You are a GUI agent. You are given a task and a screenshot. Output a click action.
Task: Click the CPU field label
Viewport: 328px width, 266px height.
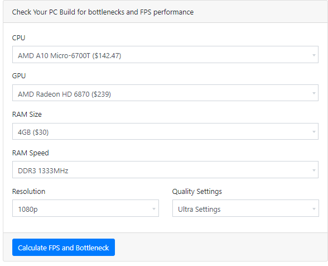[18, 38]
